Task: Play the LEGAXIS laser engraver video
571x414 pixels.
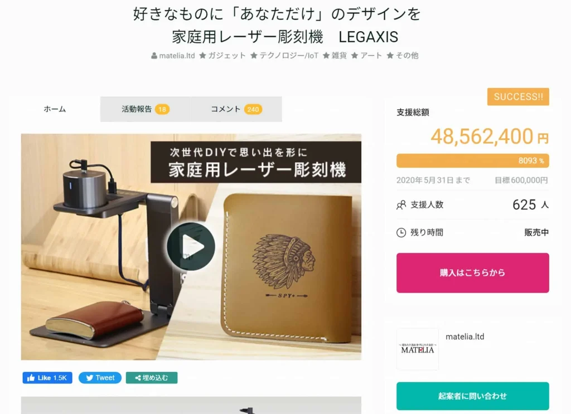Action: click(x=191, y=246)
